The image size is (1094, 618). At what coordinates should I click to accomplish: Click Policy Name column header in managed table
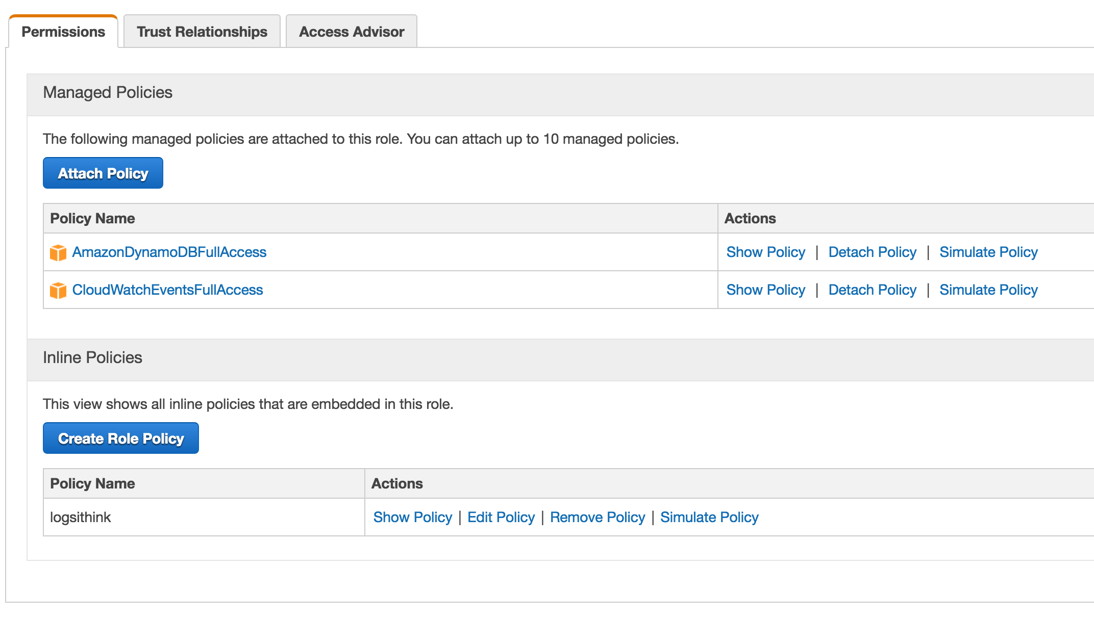tap(381, 218)
